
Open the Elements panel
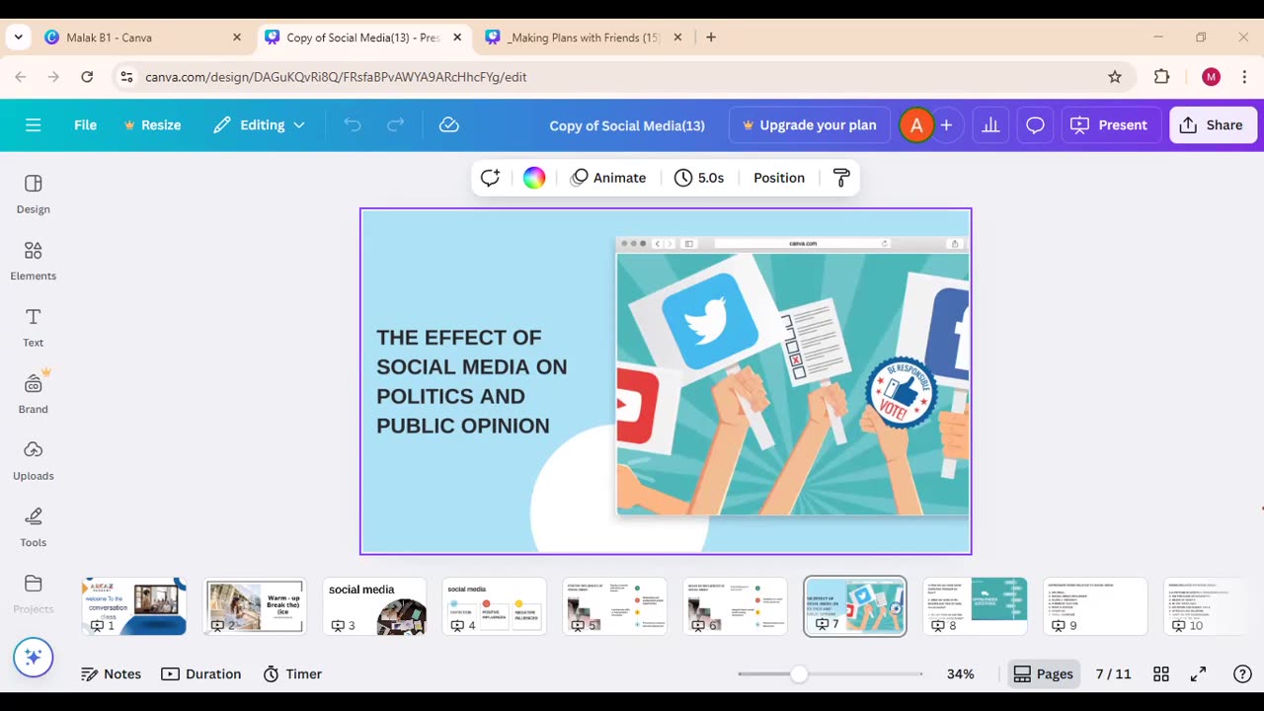pyautogui.click(x=33, y=261)
